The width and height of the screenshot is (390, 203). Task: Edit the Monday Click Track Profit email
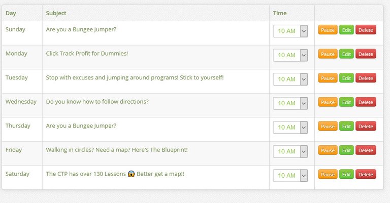click(x=346, y=54)
